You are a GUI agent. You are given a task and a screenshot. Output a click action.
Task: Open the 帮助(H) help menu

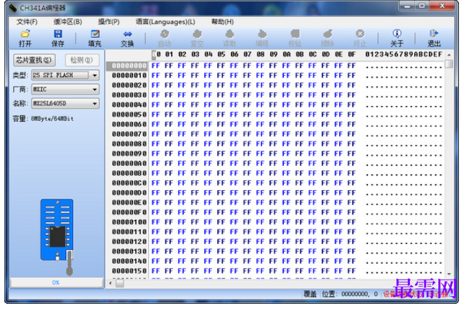tap(223, 22)
